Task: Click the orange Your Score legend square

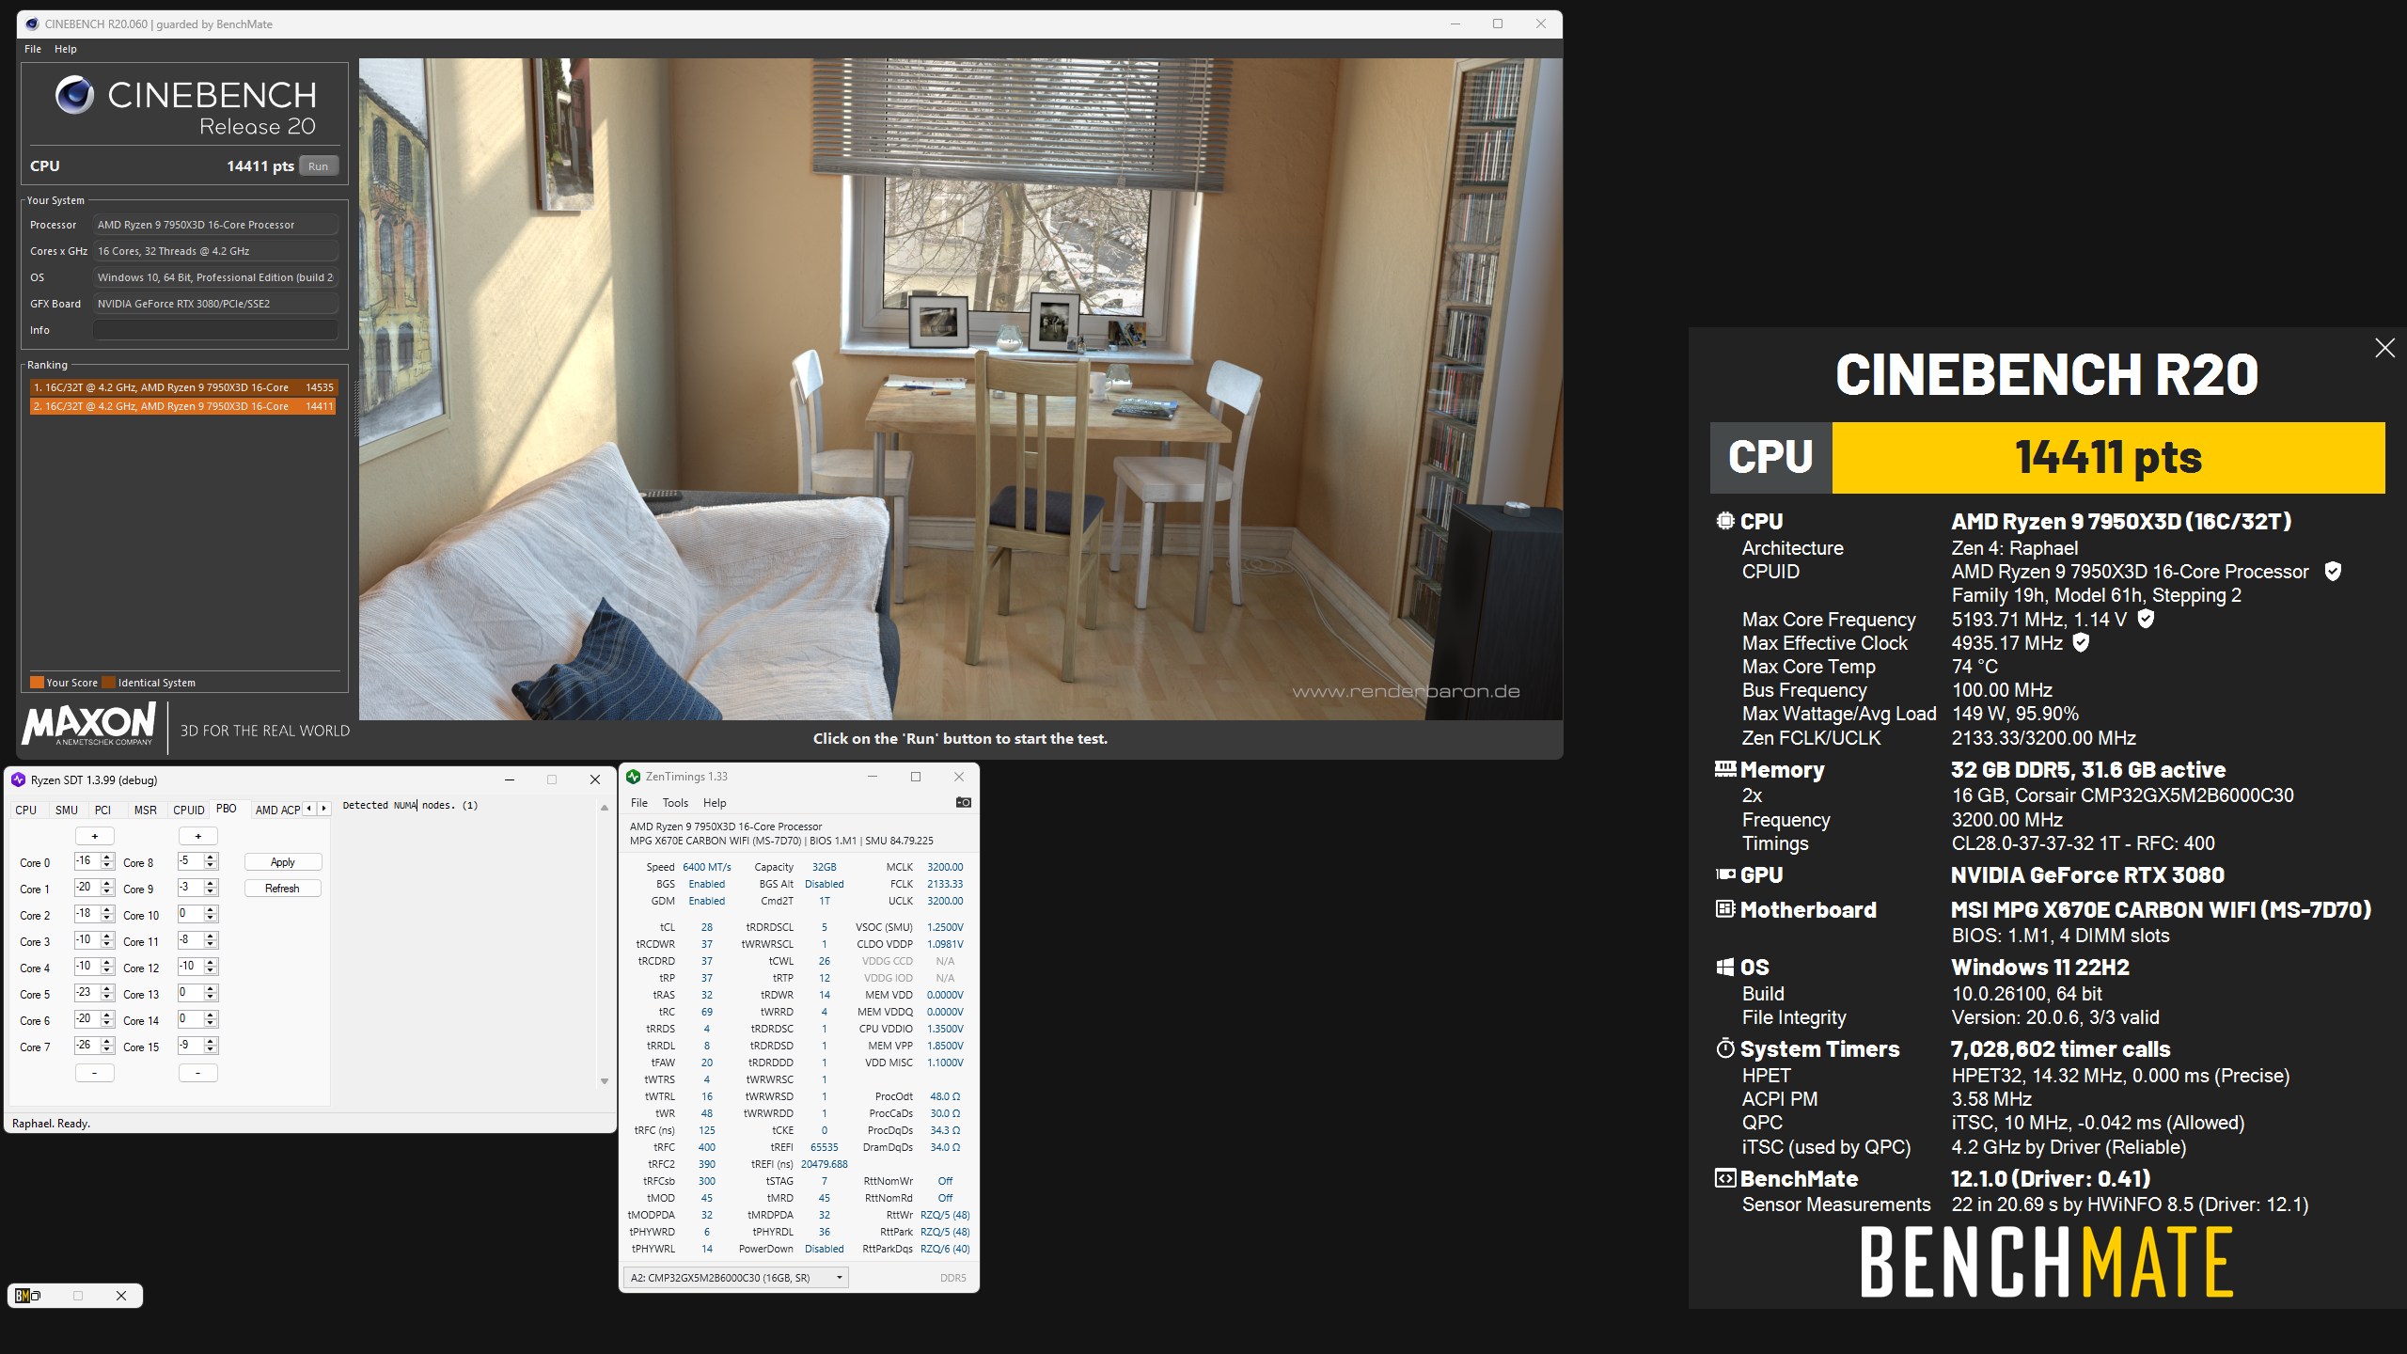Action: pyautogui.click(x=37, y=682)
